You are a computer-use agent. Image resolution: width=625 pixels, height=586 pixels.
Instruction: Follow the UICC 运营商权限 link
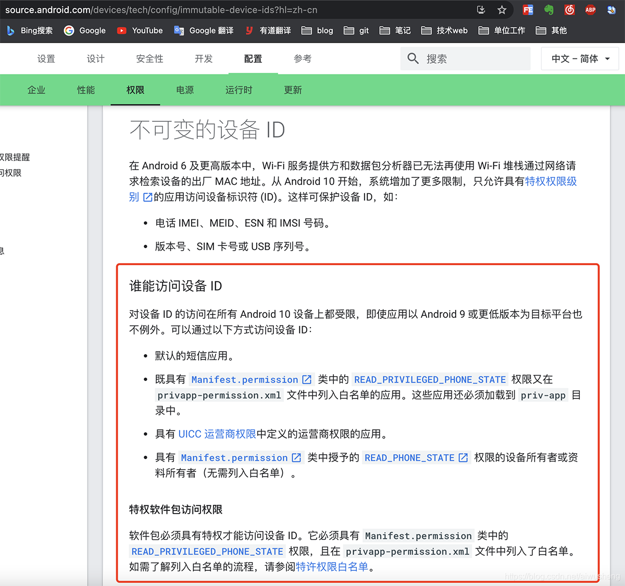(217, 433)
